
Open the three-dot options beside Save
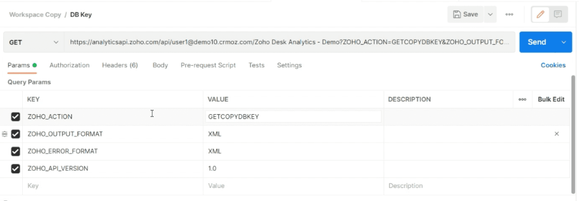(509, 14)
